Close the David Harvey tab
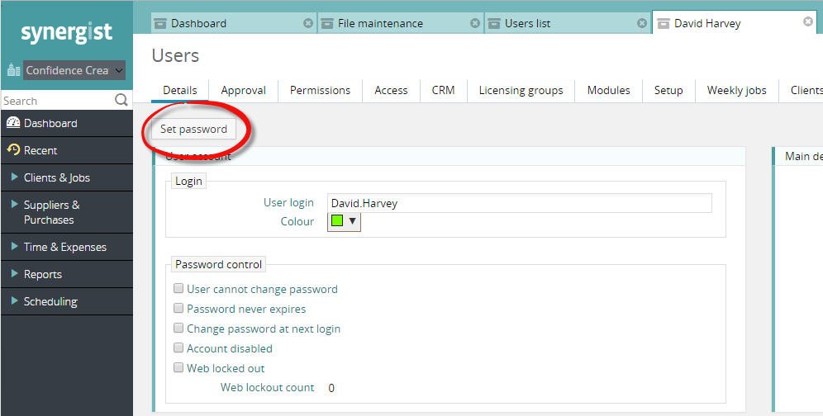 click(x=808, y=22)
